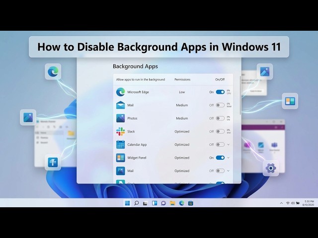Click the icon of the Optimized Mail row

[120, 171]
